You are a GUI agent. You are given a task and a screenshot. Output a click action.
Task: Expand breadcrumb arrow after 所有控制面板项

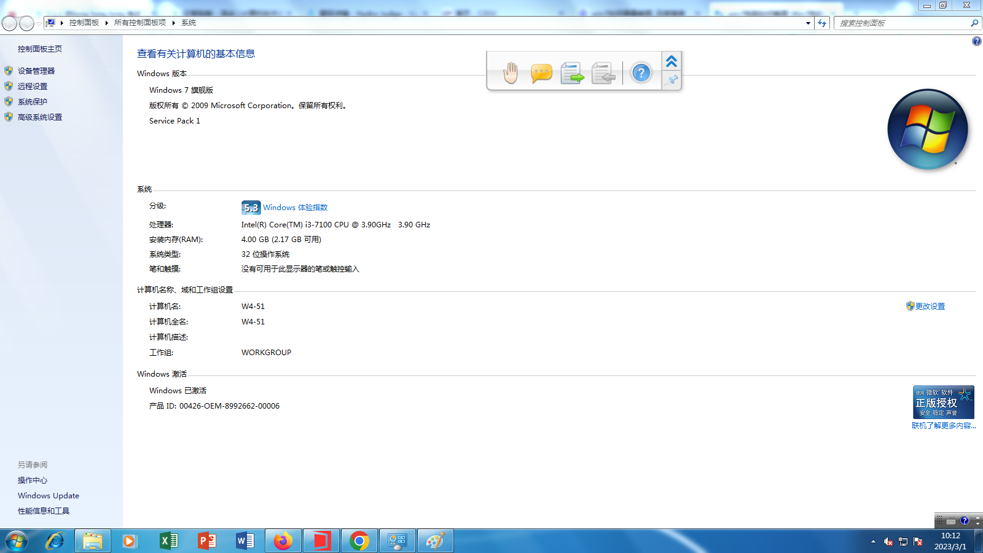pyautogui.click(x=174, y=23)
